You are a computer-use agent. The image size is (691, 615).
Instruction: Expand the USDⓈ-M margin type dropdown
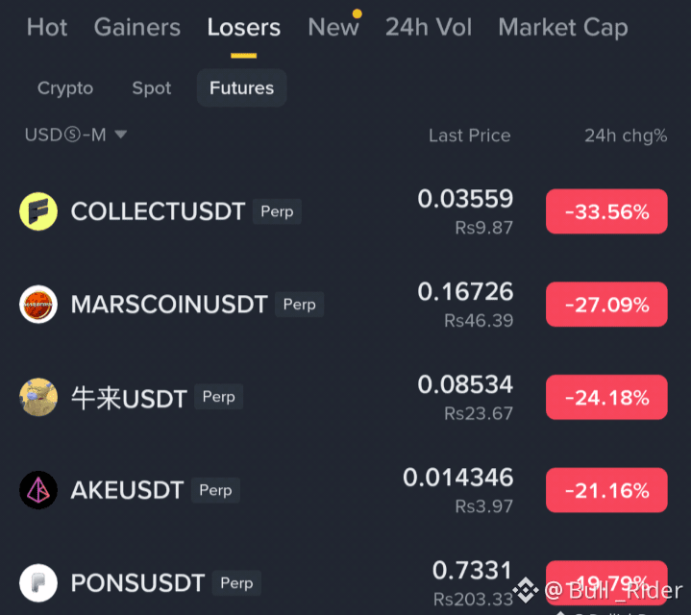click(x=76, y=135)
